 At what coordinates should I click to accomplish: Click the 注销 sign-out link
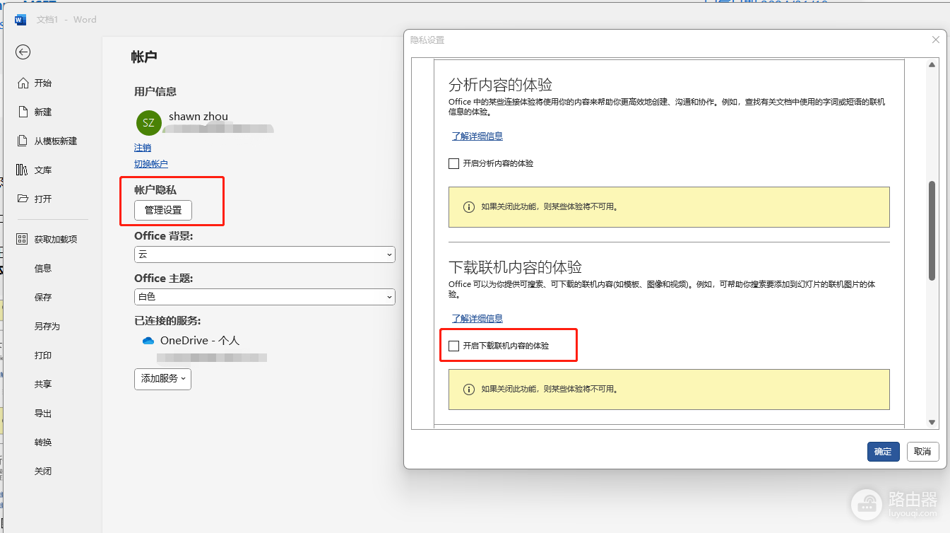point(143,148)
